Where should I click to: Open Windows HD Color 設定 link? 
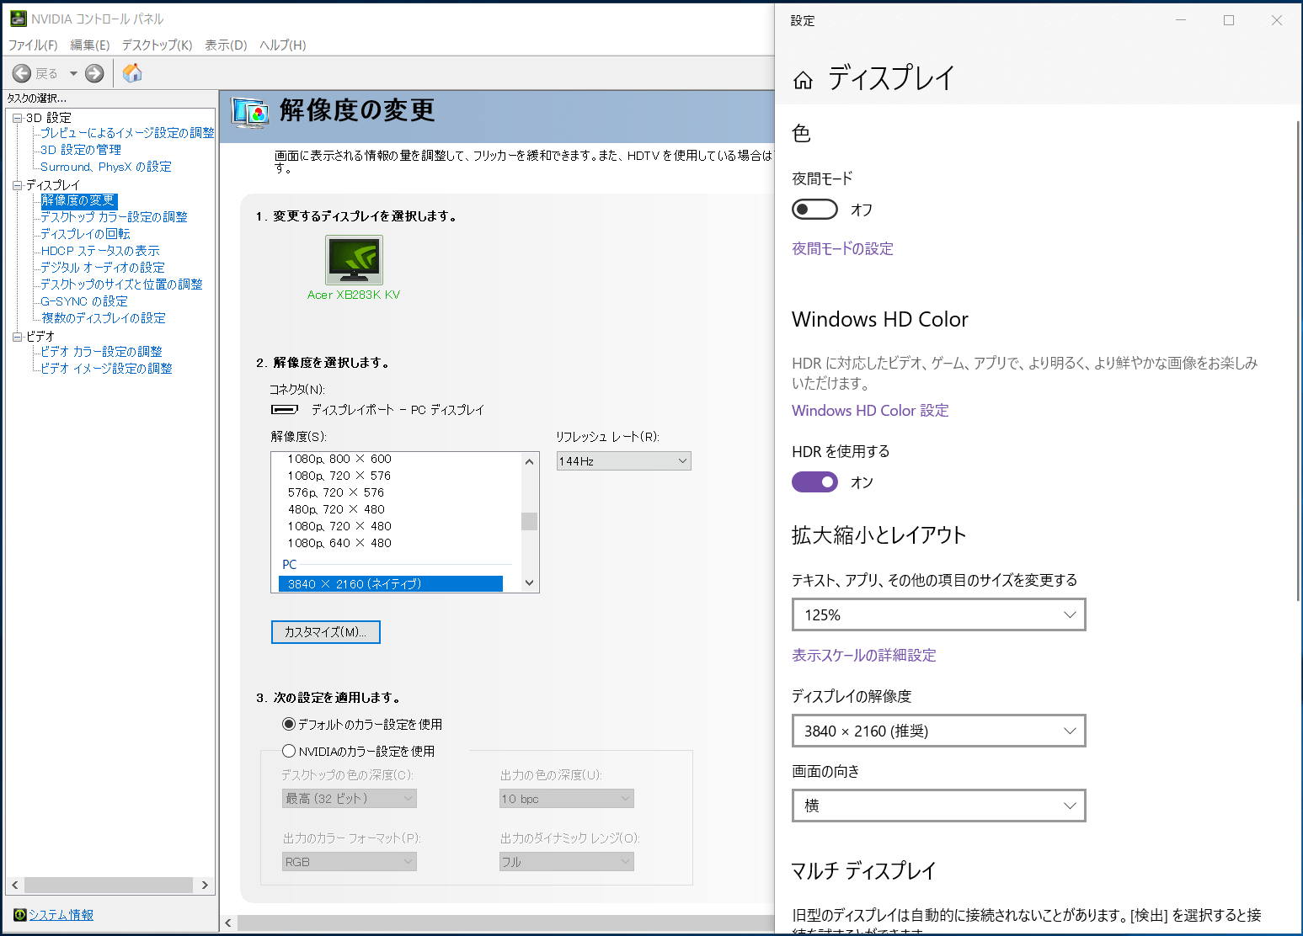pos(870,411)
